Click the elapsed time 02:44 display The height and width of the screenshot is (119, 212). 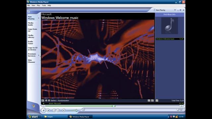(181, 103)
